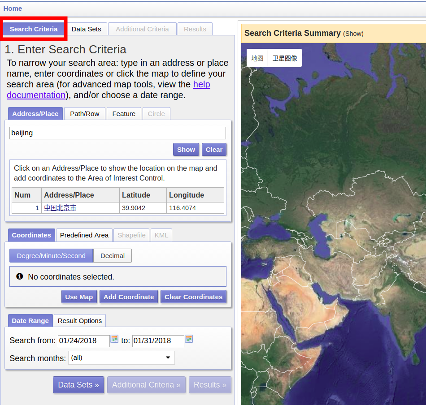Viewport: 426px width, 405px height.
Task: Open the Search from calendar icon
Action: 114,339
